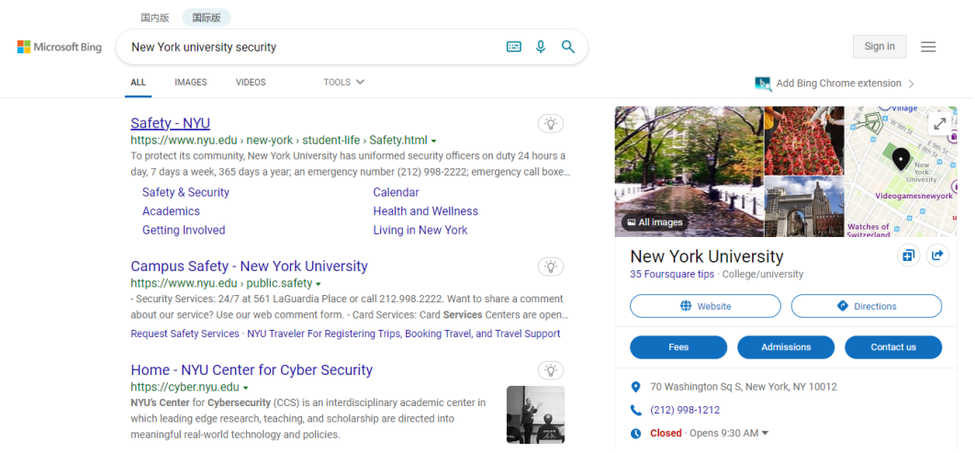Open Home - NYU Center for Cyber Security link
Screen dimensions: 975x453
[x=252, y=369]
